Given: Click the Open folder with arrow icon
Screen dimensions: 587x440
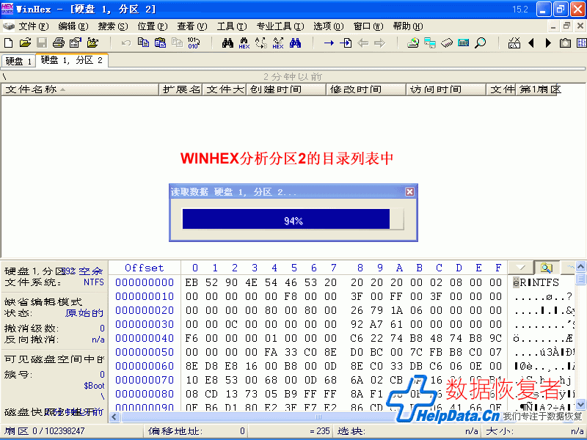Looking at the screenshot, I should coord(92,43).
